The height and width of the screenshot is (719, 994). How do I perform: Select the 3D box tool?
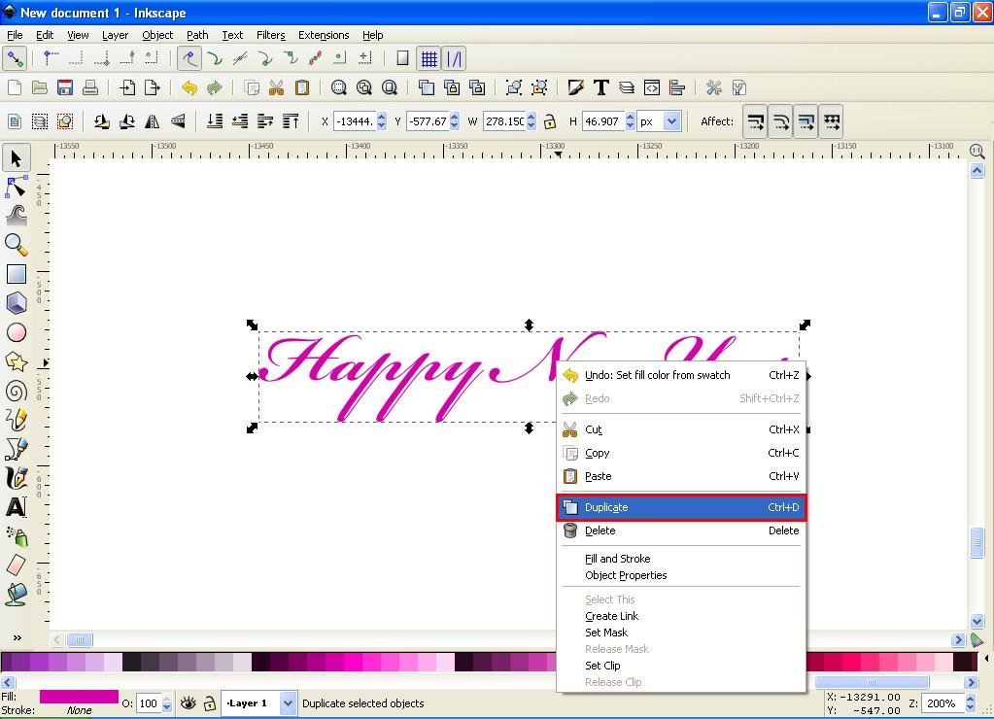pyautogui.click(x=16, y=303)
